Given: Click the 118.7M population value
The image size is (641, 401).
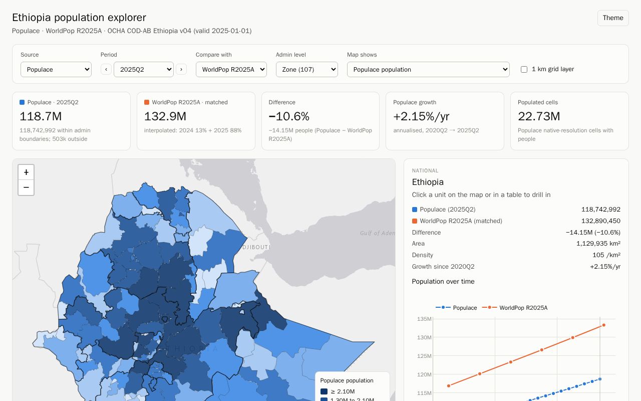Looking at the screenshot, I should 41,116.
